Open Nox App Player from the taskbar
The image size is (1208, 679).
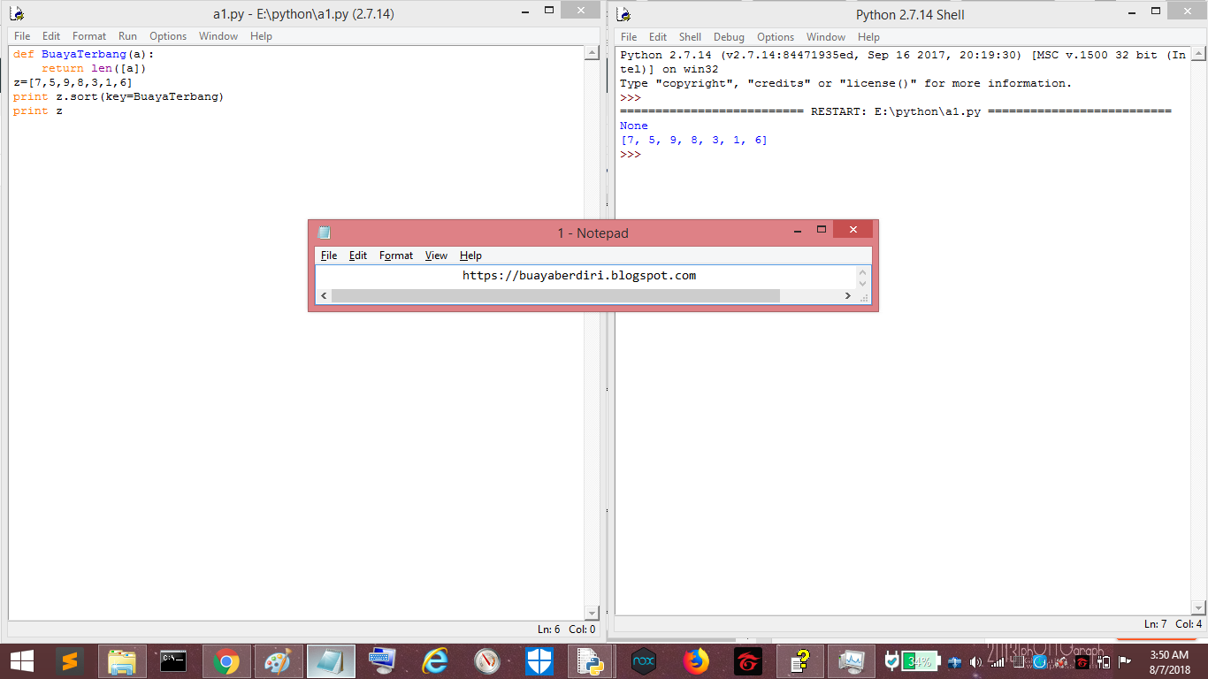coord(643,660)
